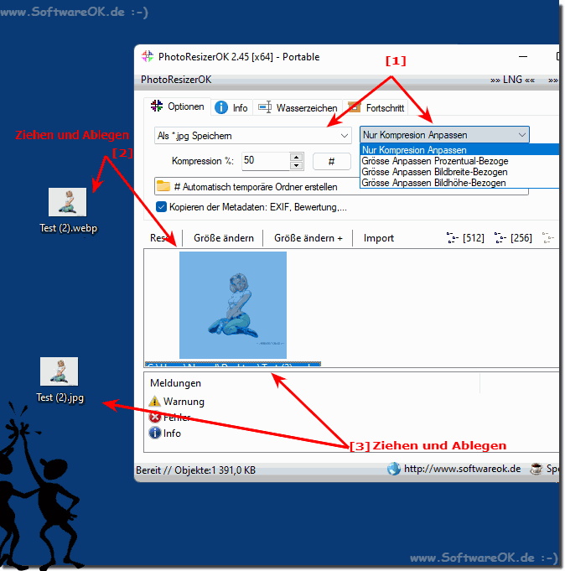Click the PhotoResizerOK title bar app icon

[x=148, y=56]
